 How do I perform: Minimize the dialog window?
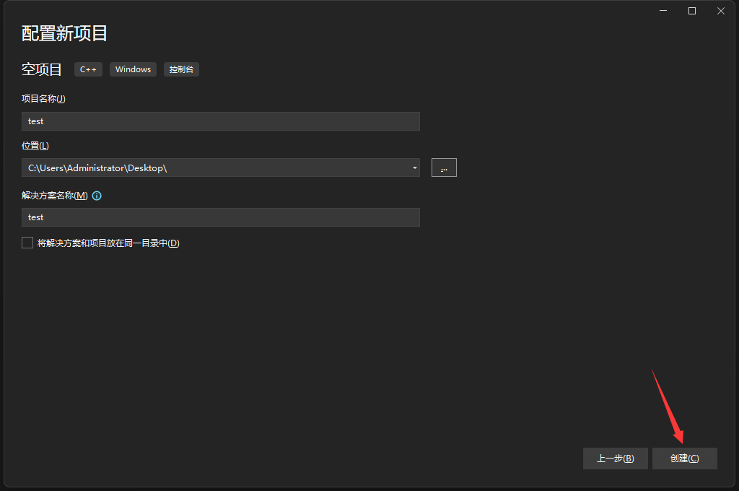663,11
